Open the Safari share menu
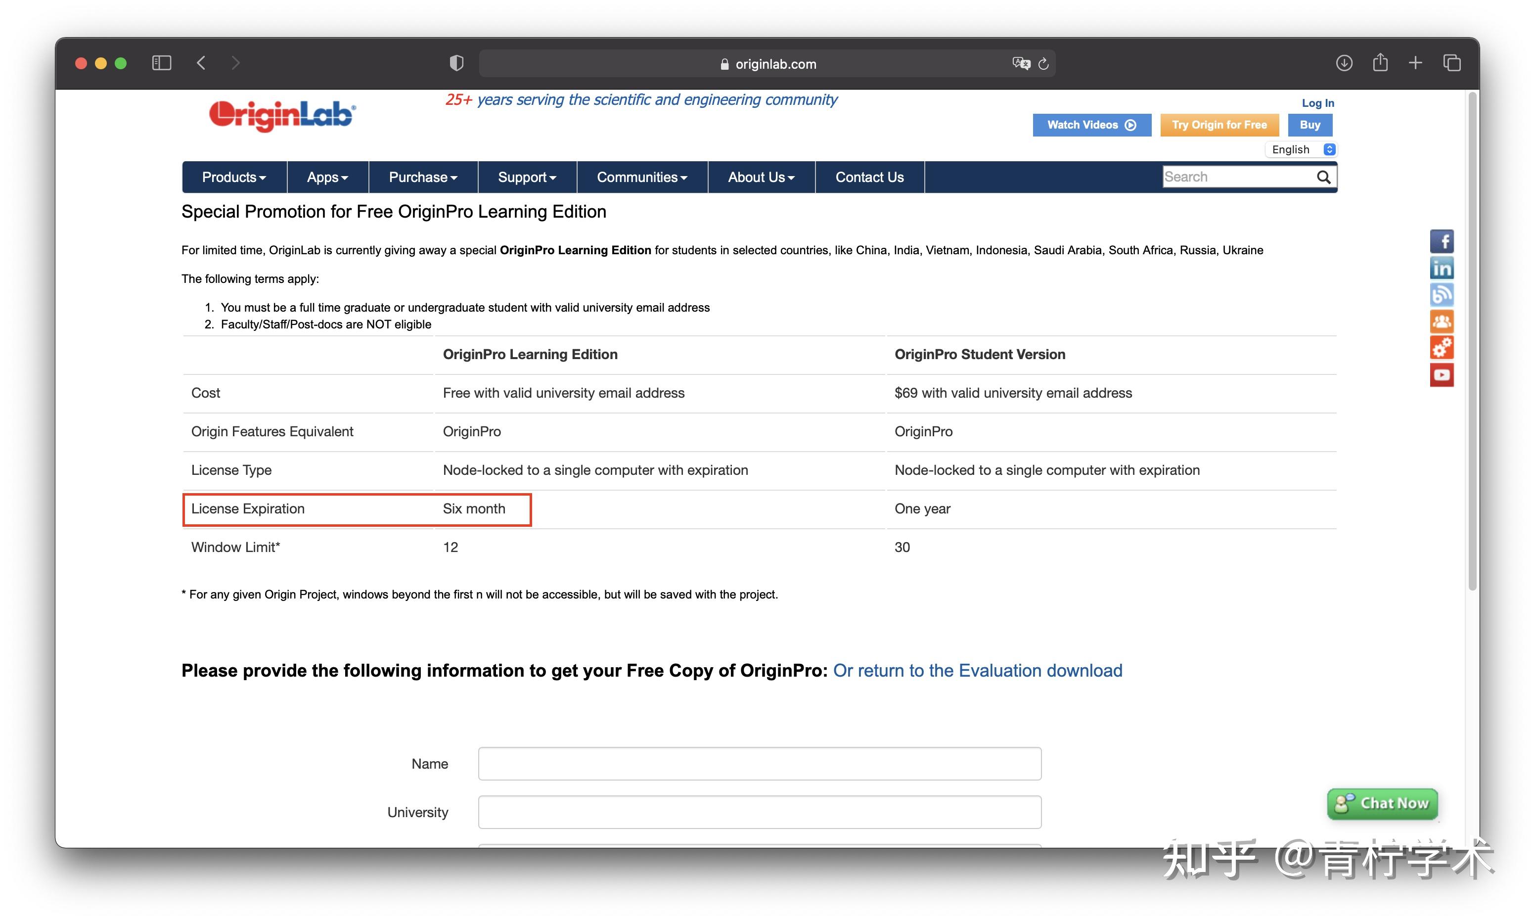The height and width of the screenshot is (921, 1535). pyautogui.click(x=1380, y=63)
